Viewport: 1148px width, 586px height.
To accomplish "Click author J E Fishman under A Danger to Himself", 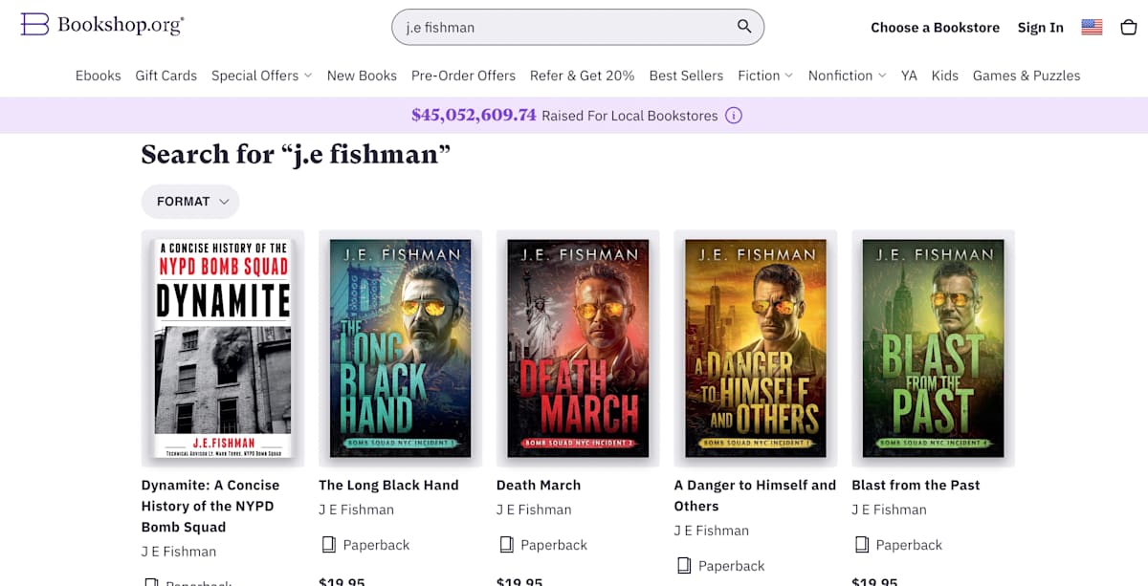I will click(x=712, y=531).
